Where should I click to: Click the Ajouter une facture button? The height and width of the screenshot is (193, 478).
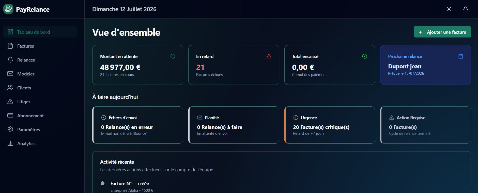pos(442,32)
